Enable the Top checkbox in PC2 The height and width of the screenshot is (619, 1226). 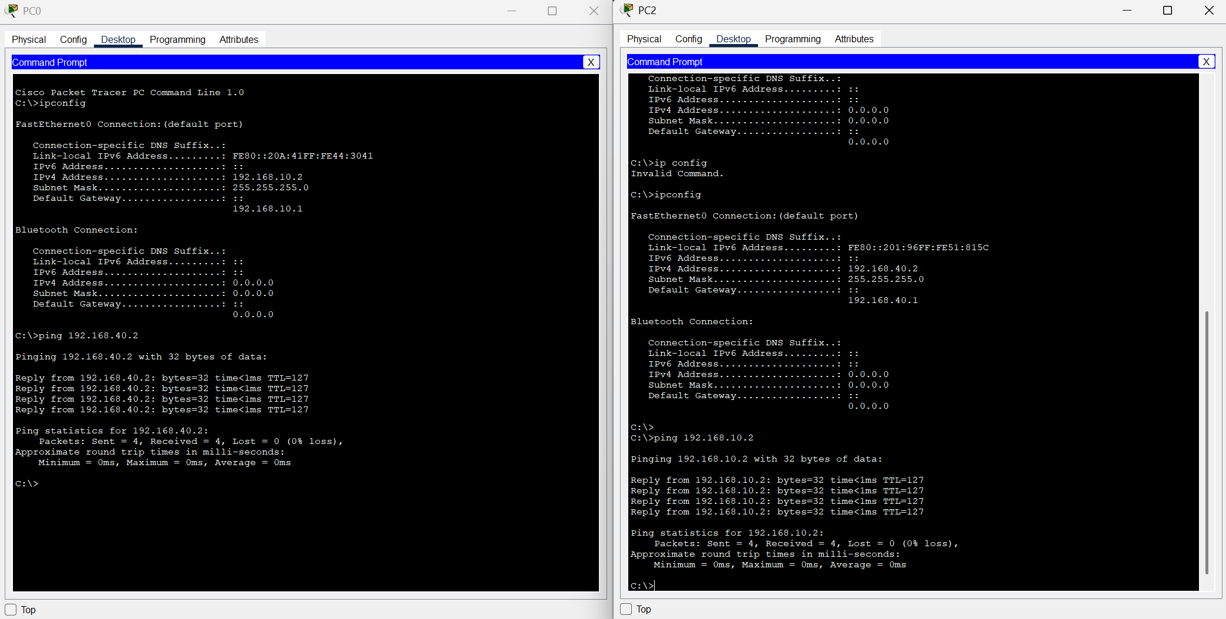pos(626,609)
